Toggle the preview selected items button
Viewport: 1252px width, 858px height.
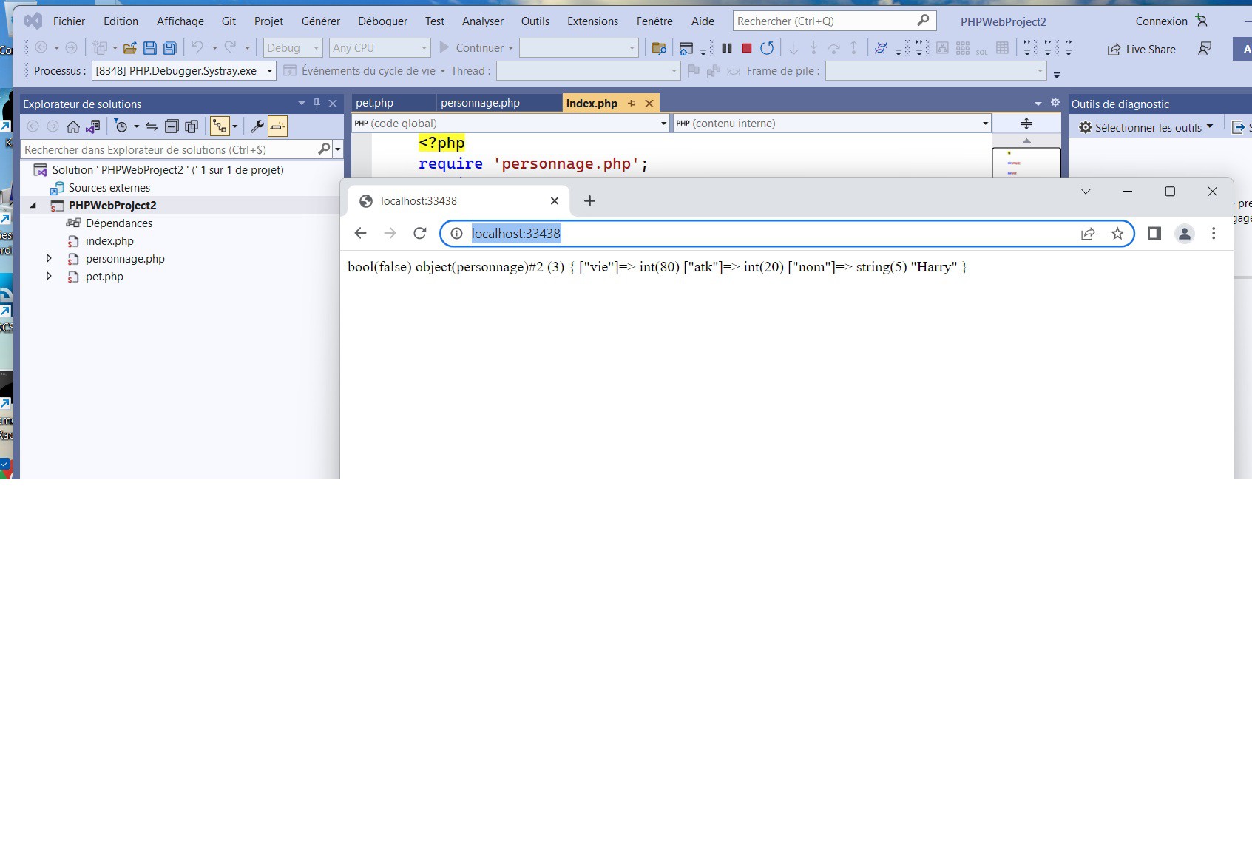click(277, 126)
